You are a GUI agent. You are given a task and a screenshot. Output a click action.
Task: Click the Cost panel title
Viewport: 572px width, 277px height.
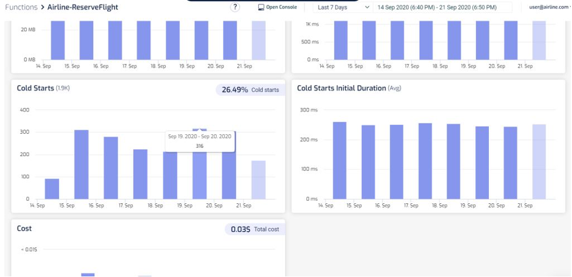pos(25,228)
